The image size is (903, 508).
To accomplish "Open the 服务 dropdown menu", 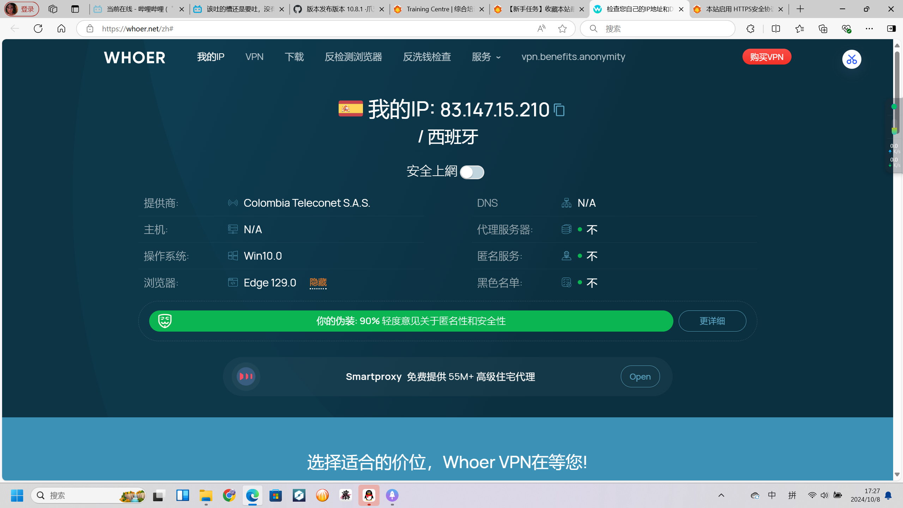I will pyautogui.click(x=486, y=57).
